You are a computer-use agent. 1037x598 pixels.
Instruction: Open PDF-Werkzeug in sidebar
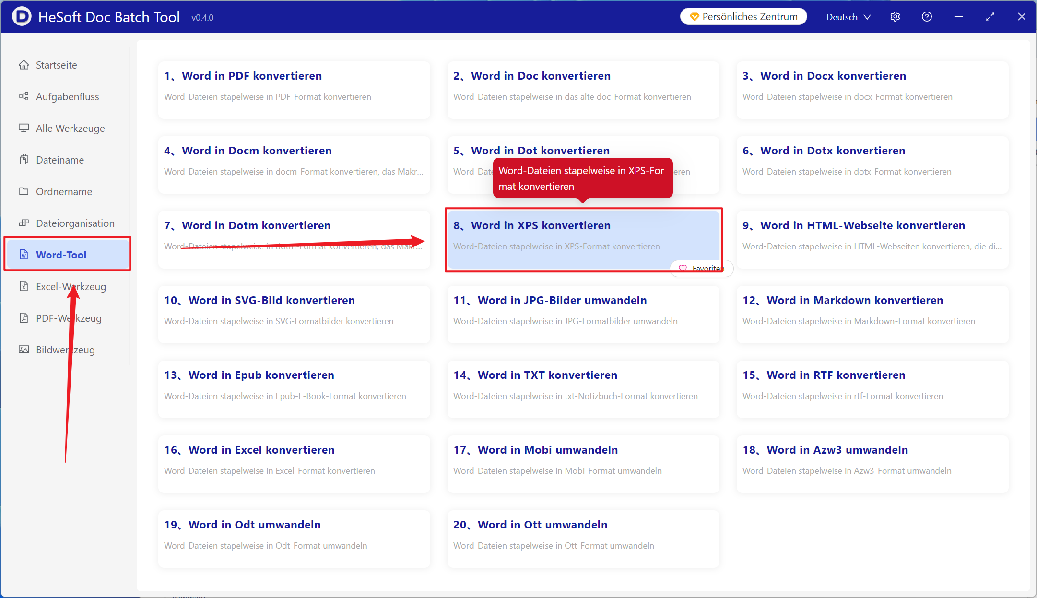click(x=67, y=318)
